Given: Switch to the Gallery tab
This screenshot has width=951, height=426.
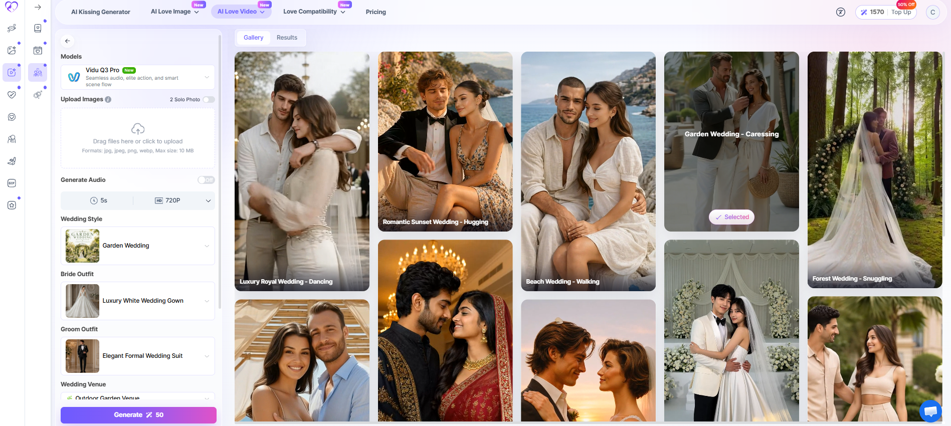Looking at the screenshot, I should (x=253, y=38).
